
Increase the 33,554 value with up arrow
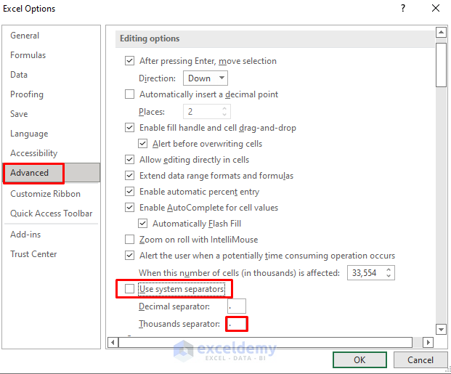coord(389,270)
